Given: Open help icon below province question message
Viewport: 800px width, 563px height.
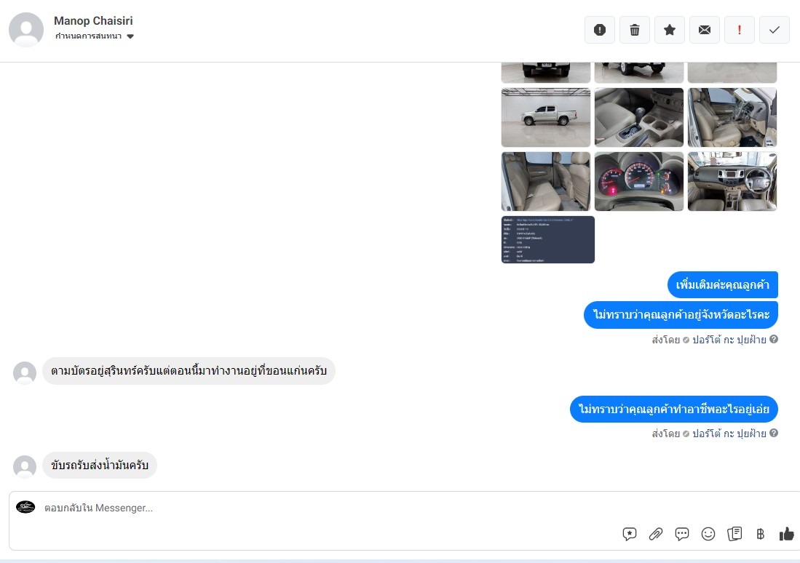Looking at the screenshot, I should click(x=774, y=339).
